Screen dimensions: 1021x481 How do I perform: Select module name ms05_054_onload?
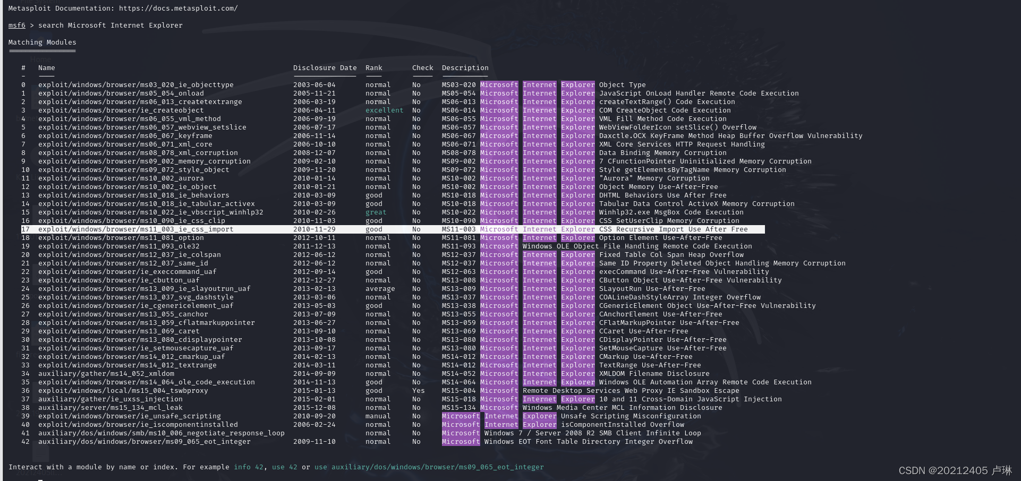tap(121, 93)
